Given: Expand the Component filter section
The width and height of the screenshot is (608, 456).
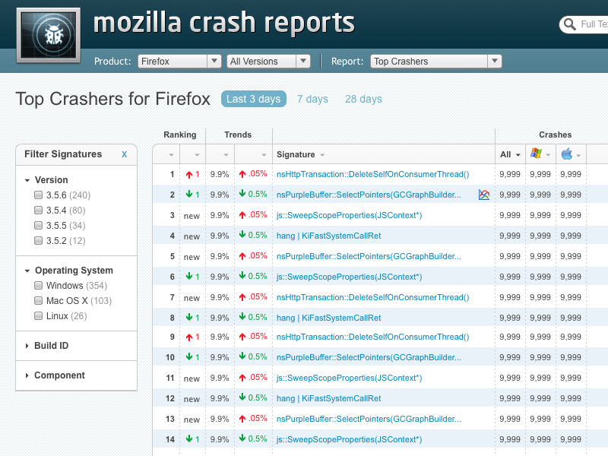Looking at the screenshot, I should point(27,375).
